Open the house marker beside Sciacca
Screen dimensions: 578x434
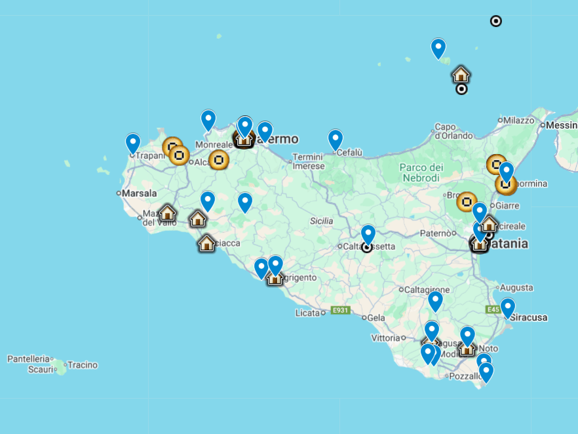[x=206, y=243]
